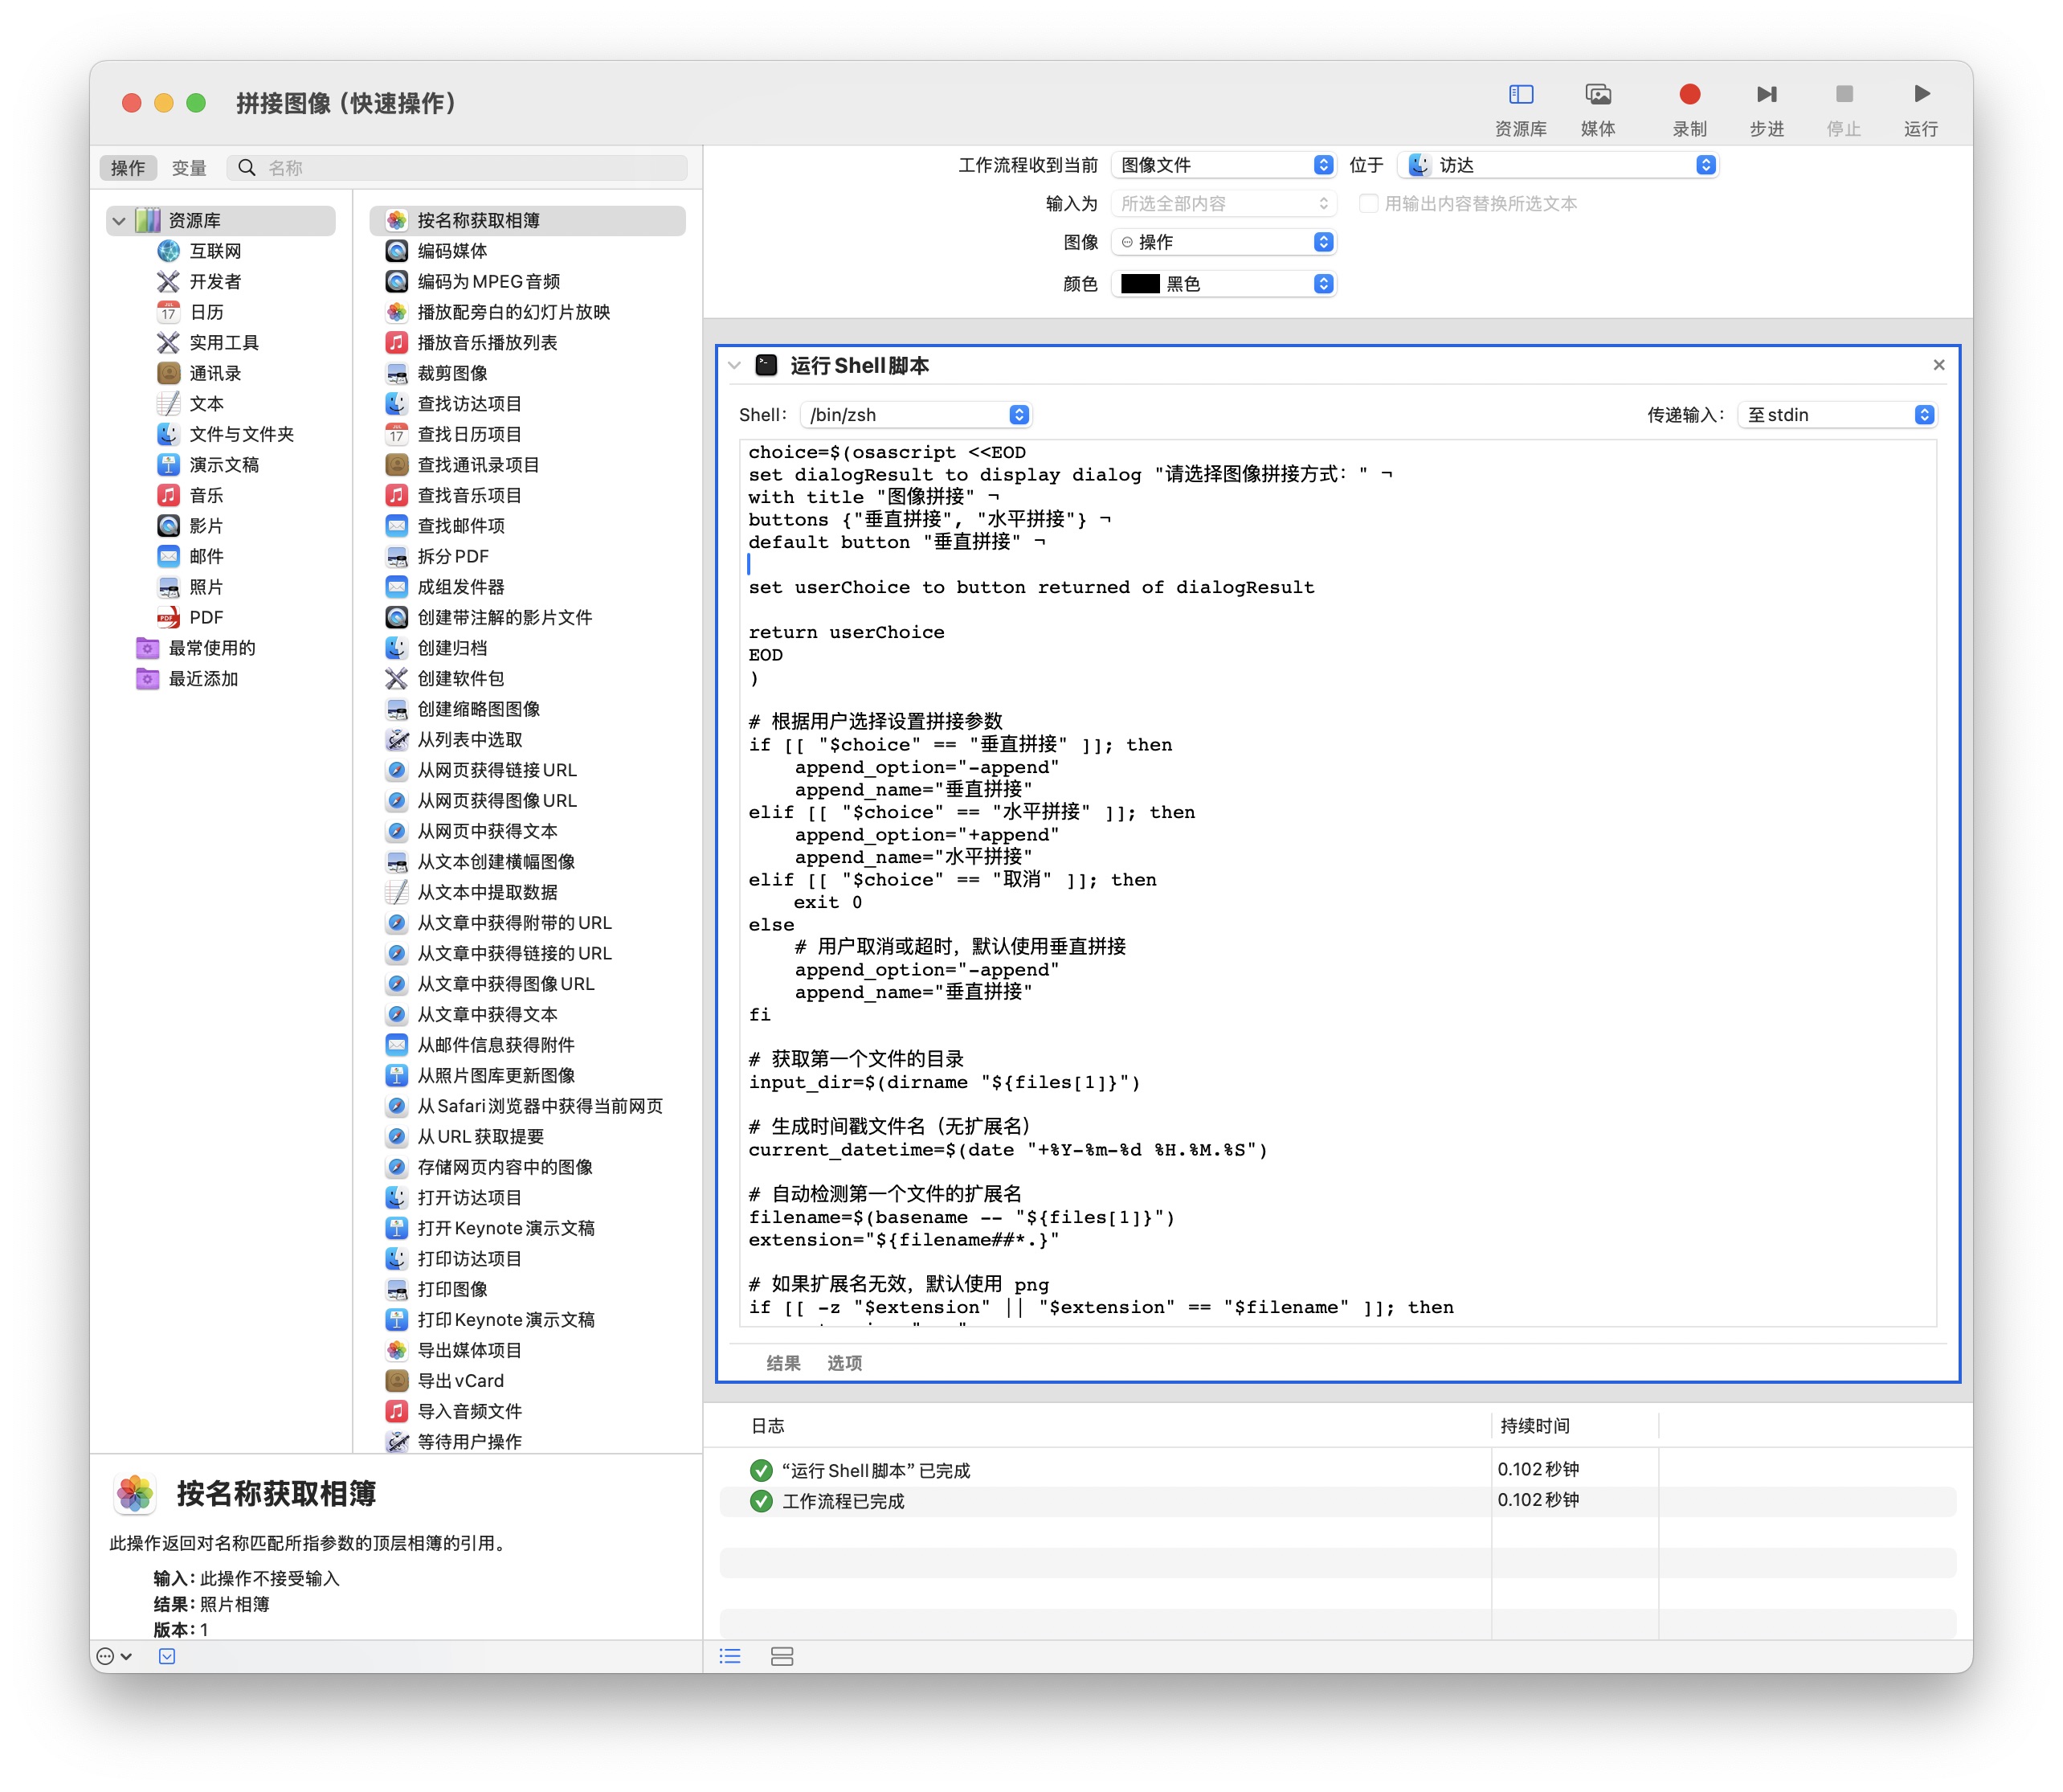The image size is (2063, 1792).
Task: Collapse the 运行 Shell 脚本 action disclosure triangle
Action: pyautogui.click(x=734, y=366)
